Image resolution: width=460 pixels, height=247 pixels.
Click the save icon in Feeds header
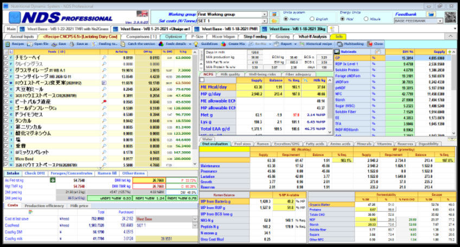click(11, 52)
